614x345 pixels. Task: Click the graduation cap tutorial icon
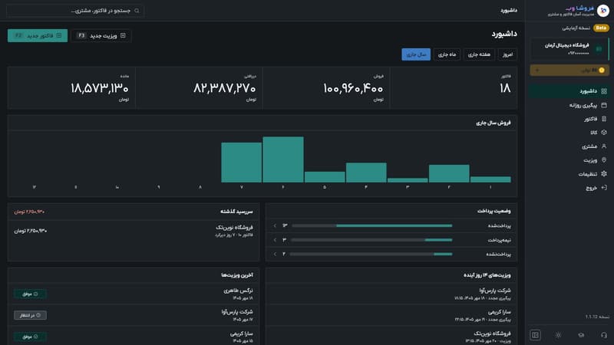(x=581, y=335)
